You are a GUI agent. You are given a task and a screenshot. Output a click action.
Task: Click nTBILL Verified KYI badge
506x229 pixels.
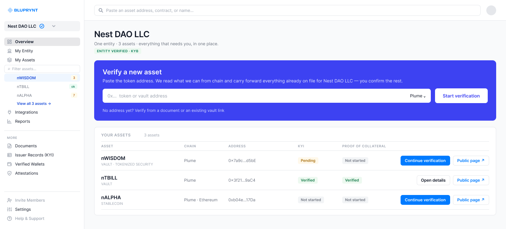click(x=308, y=180)
